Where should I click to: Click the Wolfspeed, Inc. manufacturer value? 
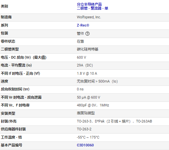pyautogui.click(x=89, y=17)
